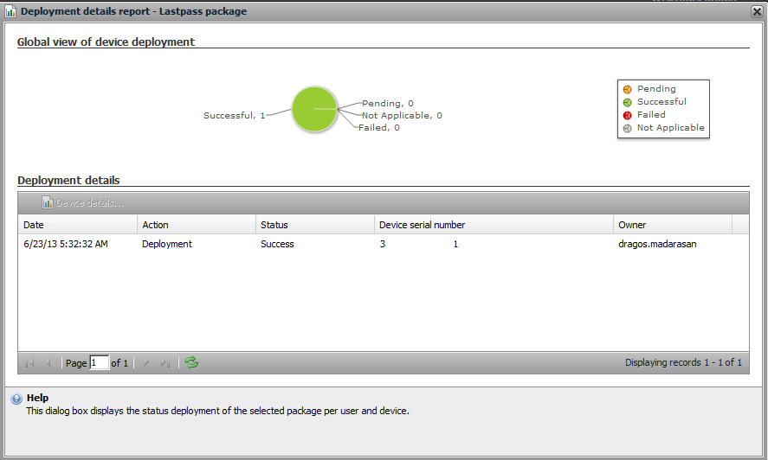Toggle the Not Applicable legend entry
Viewport: 768px width, 460px height.
[x=669, y=128]
